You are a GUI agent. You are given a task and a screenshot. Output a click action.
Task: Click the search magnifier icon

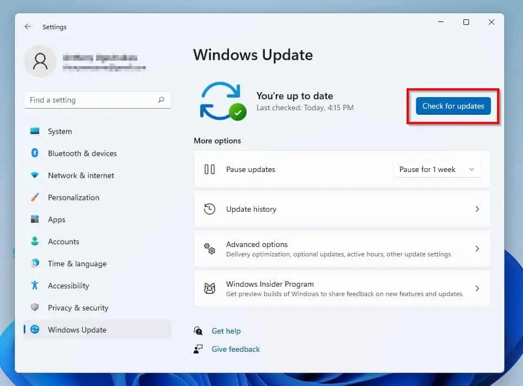(x=161, y=100)
